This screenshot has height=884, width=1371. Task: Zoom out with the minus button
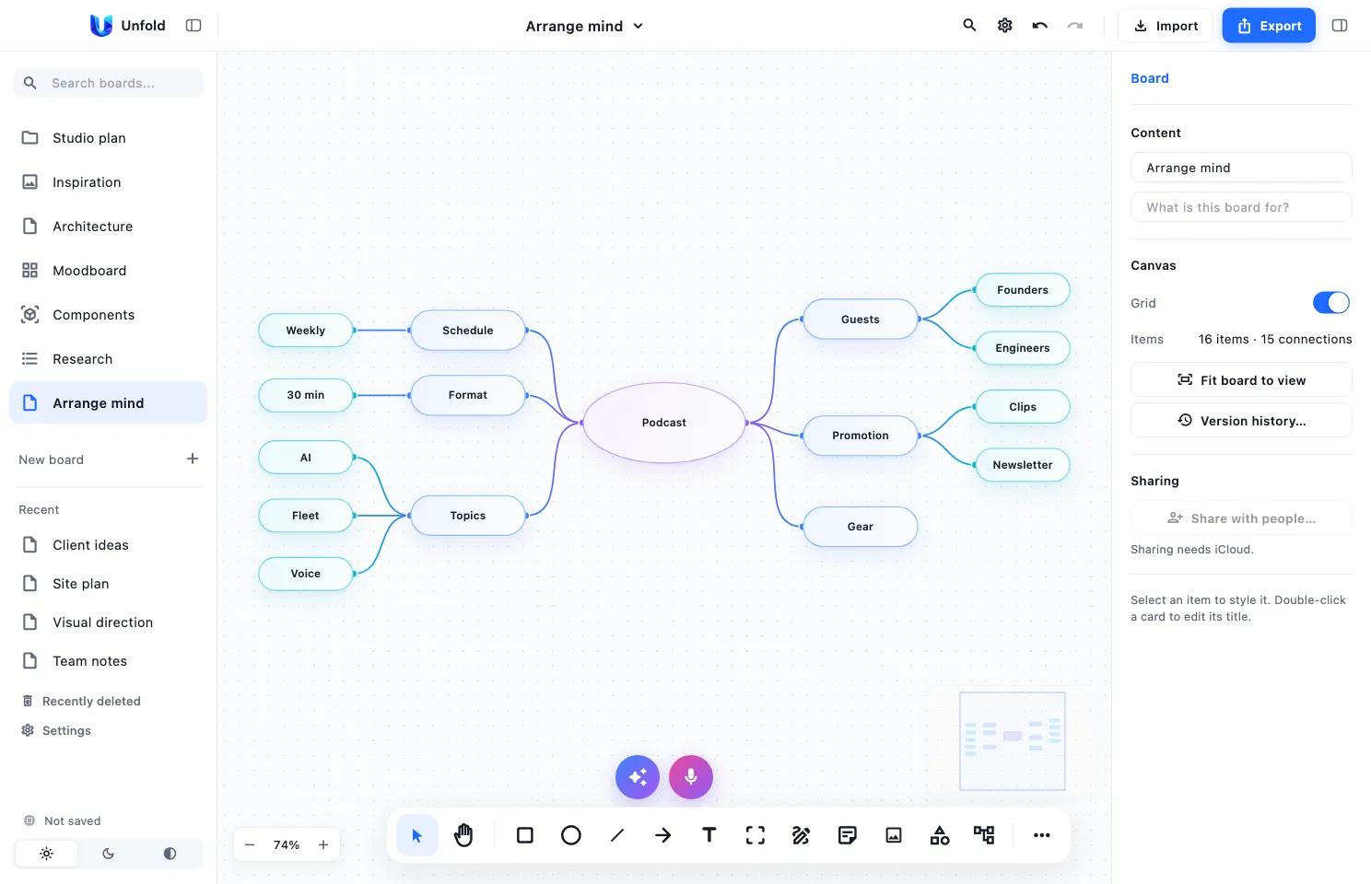pyautogui.click(x=250, y=845)
